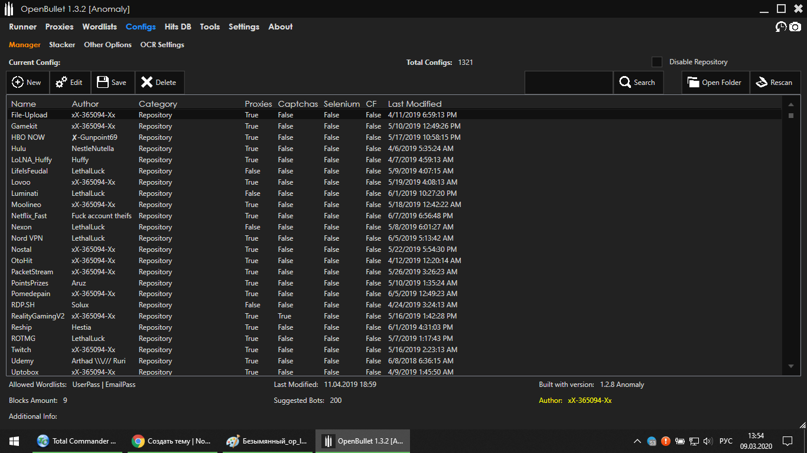Click the Edit config button
This screenshot has height=453, width=807.
70,83
